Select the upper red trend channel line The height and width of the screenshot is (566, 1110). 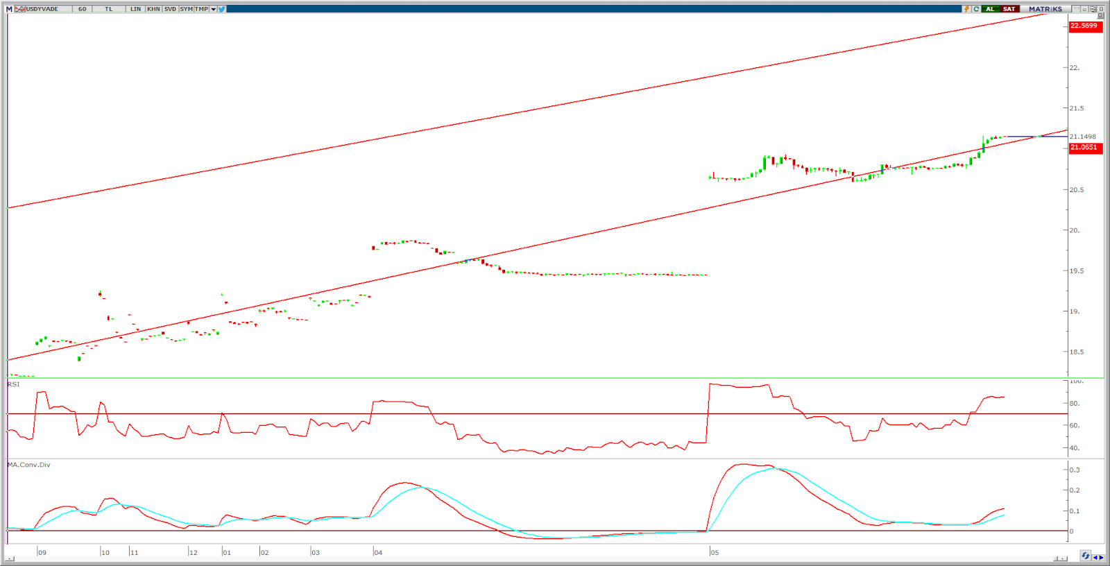(527, 110)
